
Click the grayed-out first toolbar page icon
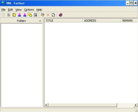click(4, 15)
